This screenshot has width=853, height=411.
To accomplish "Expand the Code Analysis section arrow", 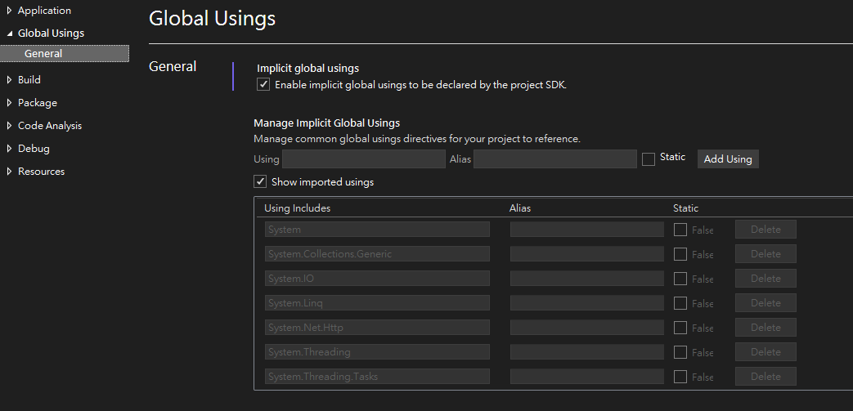I will click(9, 126).
